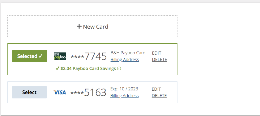
Task: Delete the Payboo card ending 7745
Action: (x=160, y=60)
